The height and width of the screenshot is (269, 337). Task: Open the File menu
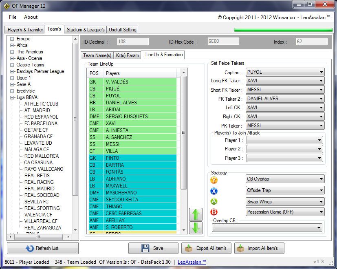click(13, 17)
